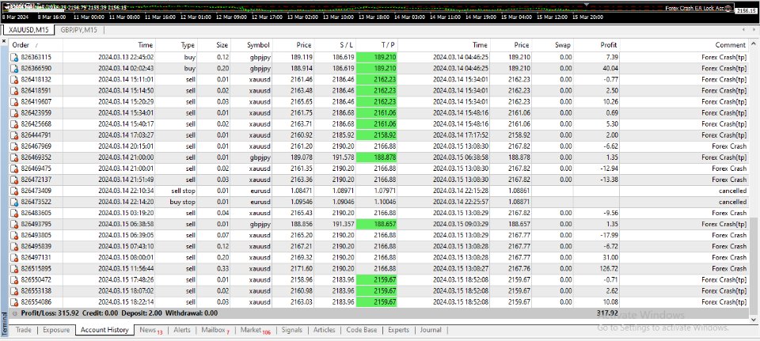Click the icon beside order 826469475
This screenshot has width=760, height=341.
point(14,169)
